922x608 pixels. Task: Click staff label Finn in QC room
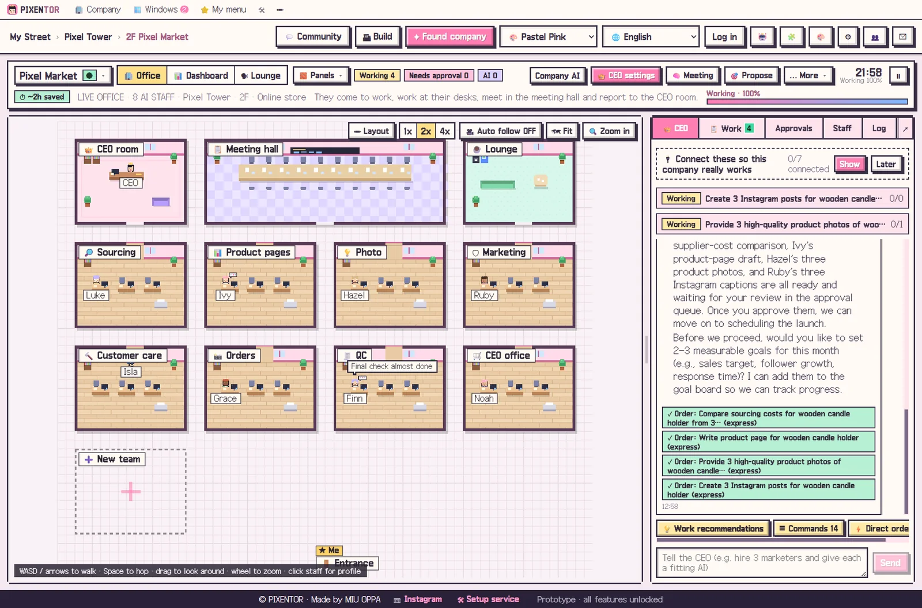click(354, 398)
